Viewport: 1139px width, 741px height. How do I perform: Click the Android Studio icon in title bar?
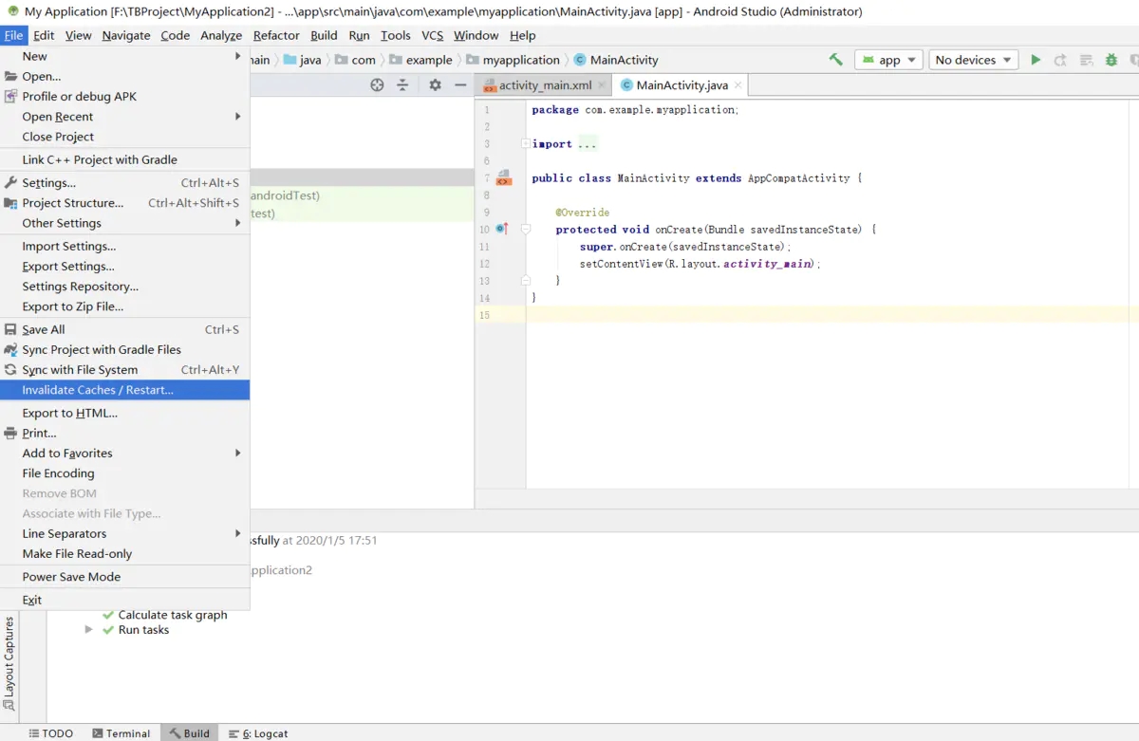click(13, 11)
